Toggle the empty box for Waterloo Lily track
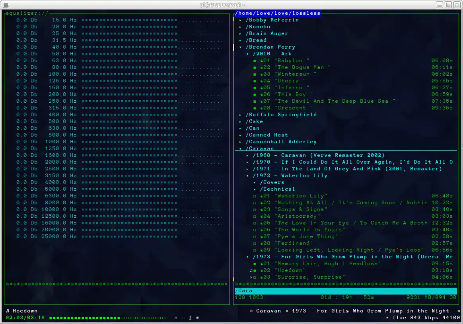 (255, 196)
